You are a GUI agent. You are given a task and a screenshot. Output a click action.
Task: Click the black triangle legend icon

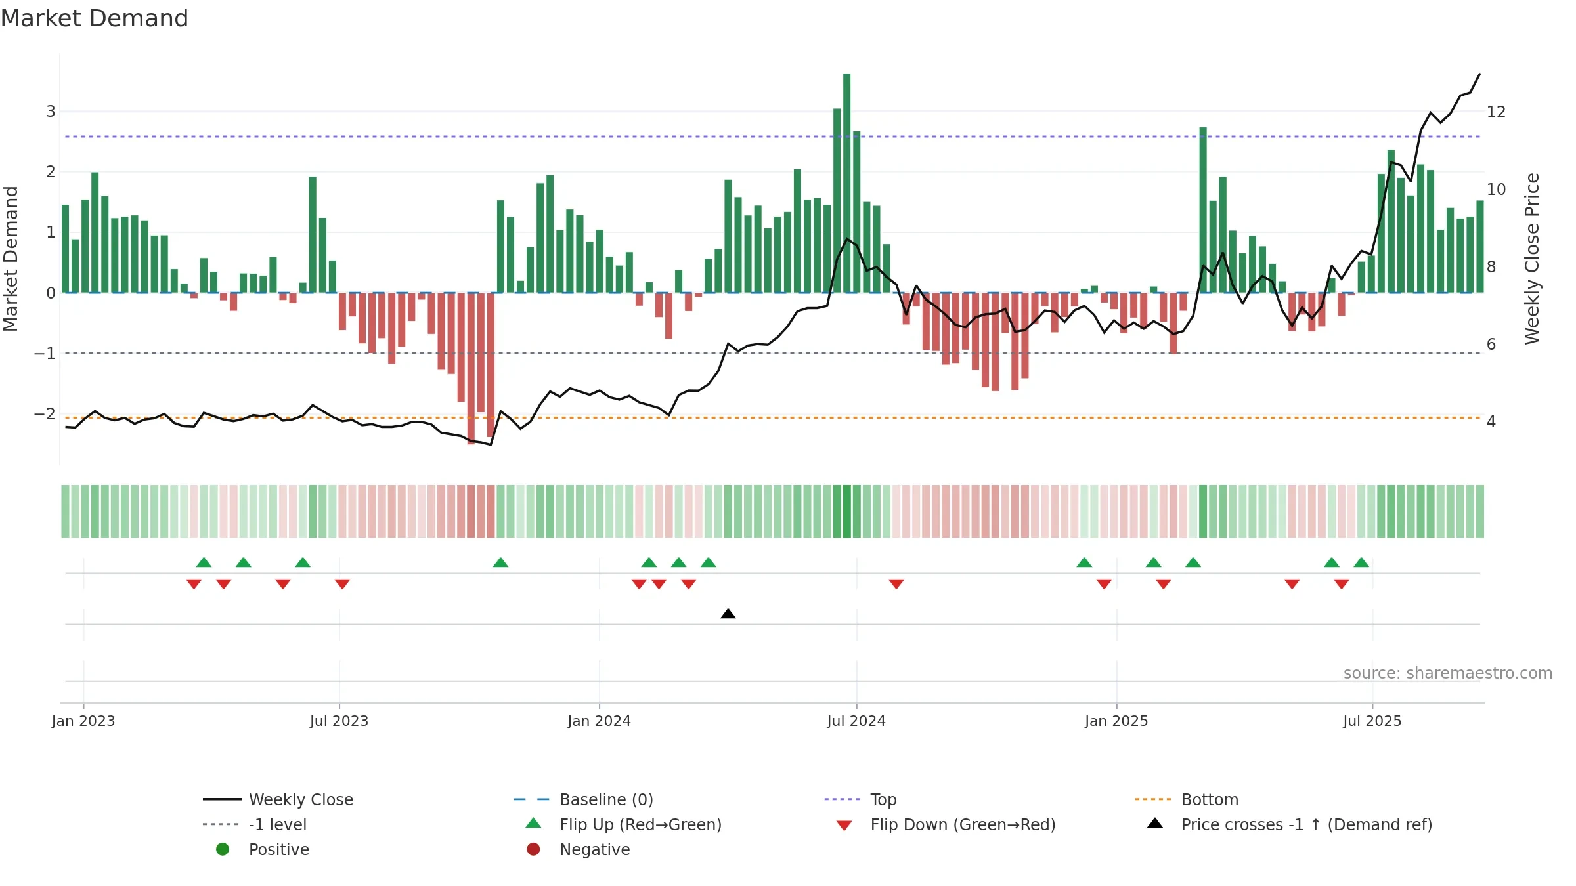coord(1155,823)
